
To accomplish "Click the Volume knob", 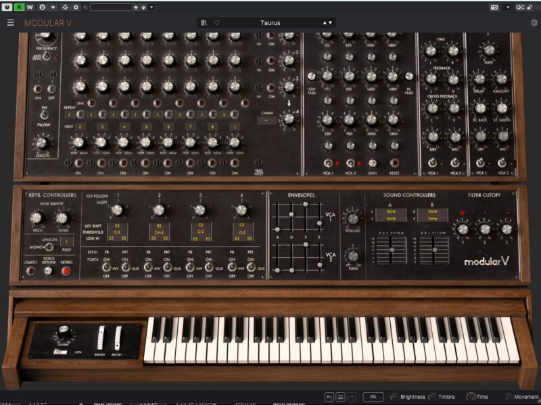I will click(x=352, y=219).
